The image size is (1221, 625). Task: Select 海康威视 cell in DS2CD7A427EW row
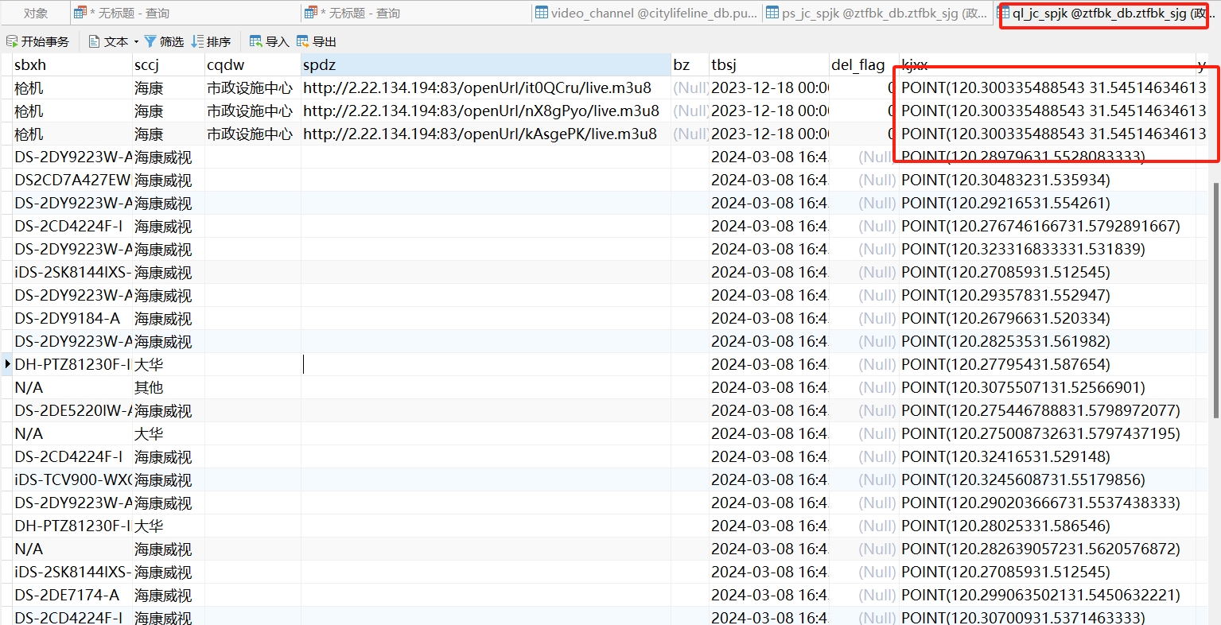(169, 180)
